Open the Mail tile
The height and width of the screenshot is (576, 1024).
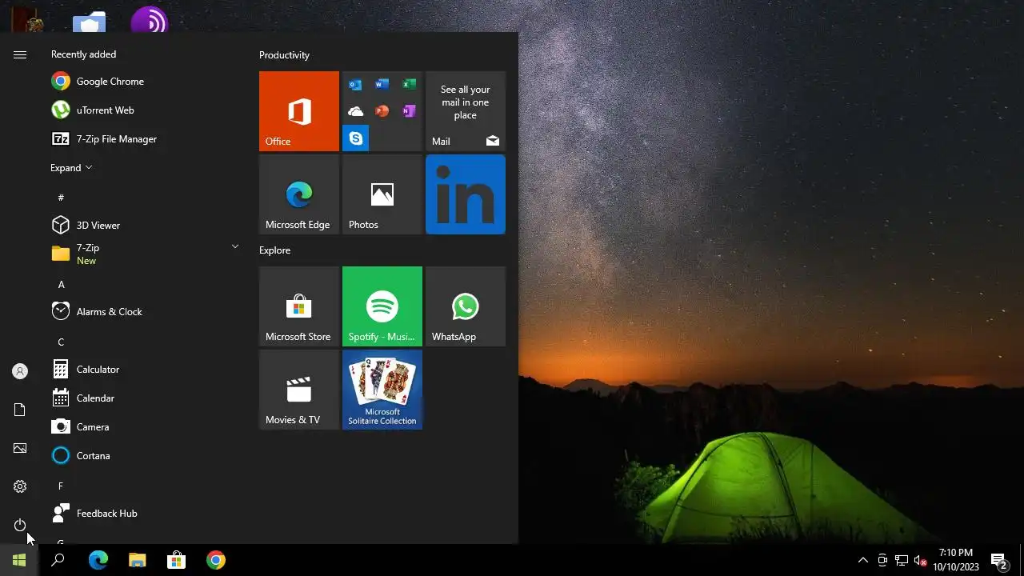coord(466,111)
